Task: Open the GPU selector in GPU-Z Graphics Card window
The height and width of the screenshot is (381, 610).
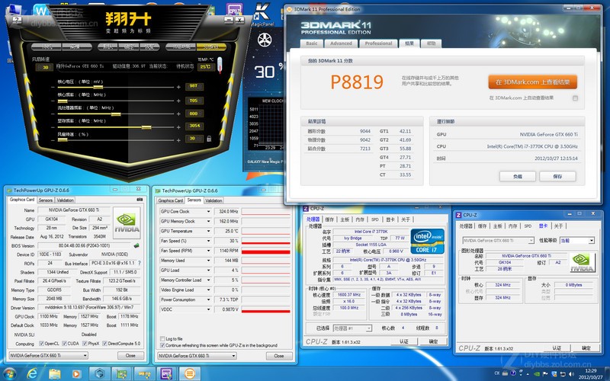Action: click(x=48, y=355)
